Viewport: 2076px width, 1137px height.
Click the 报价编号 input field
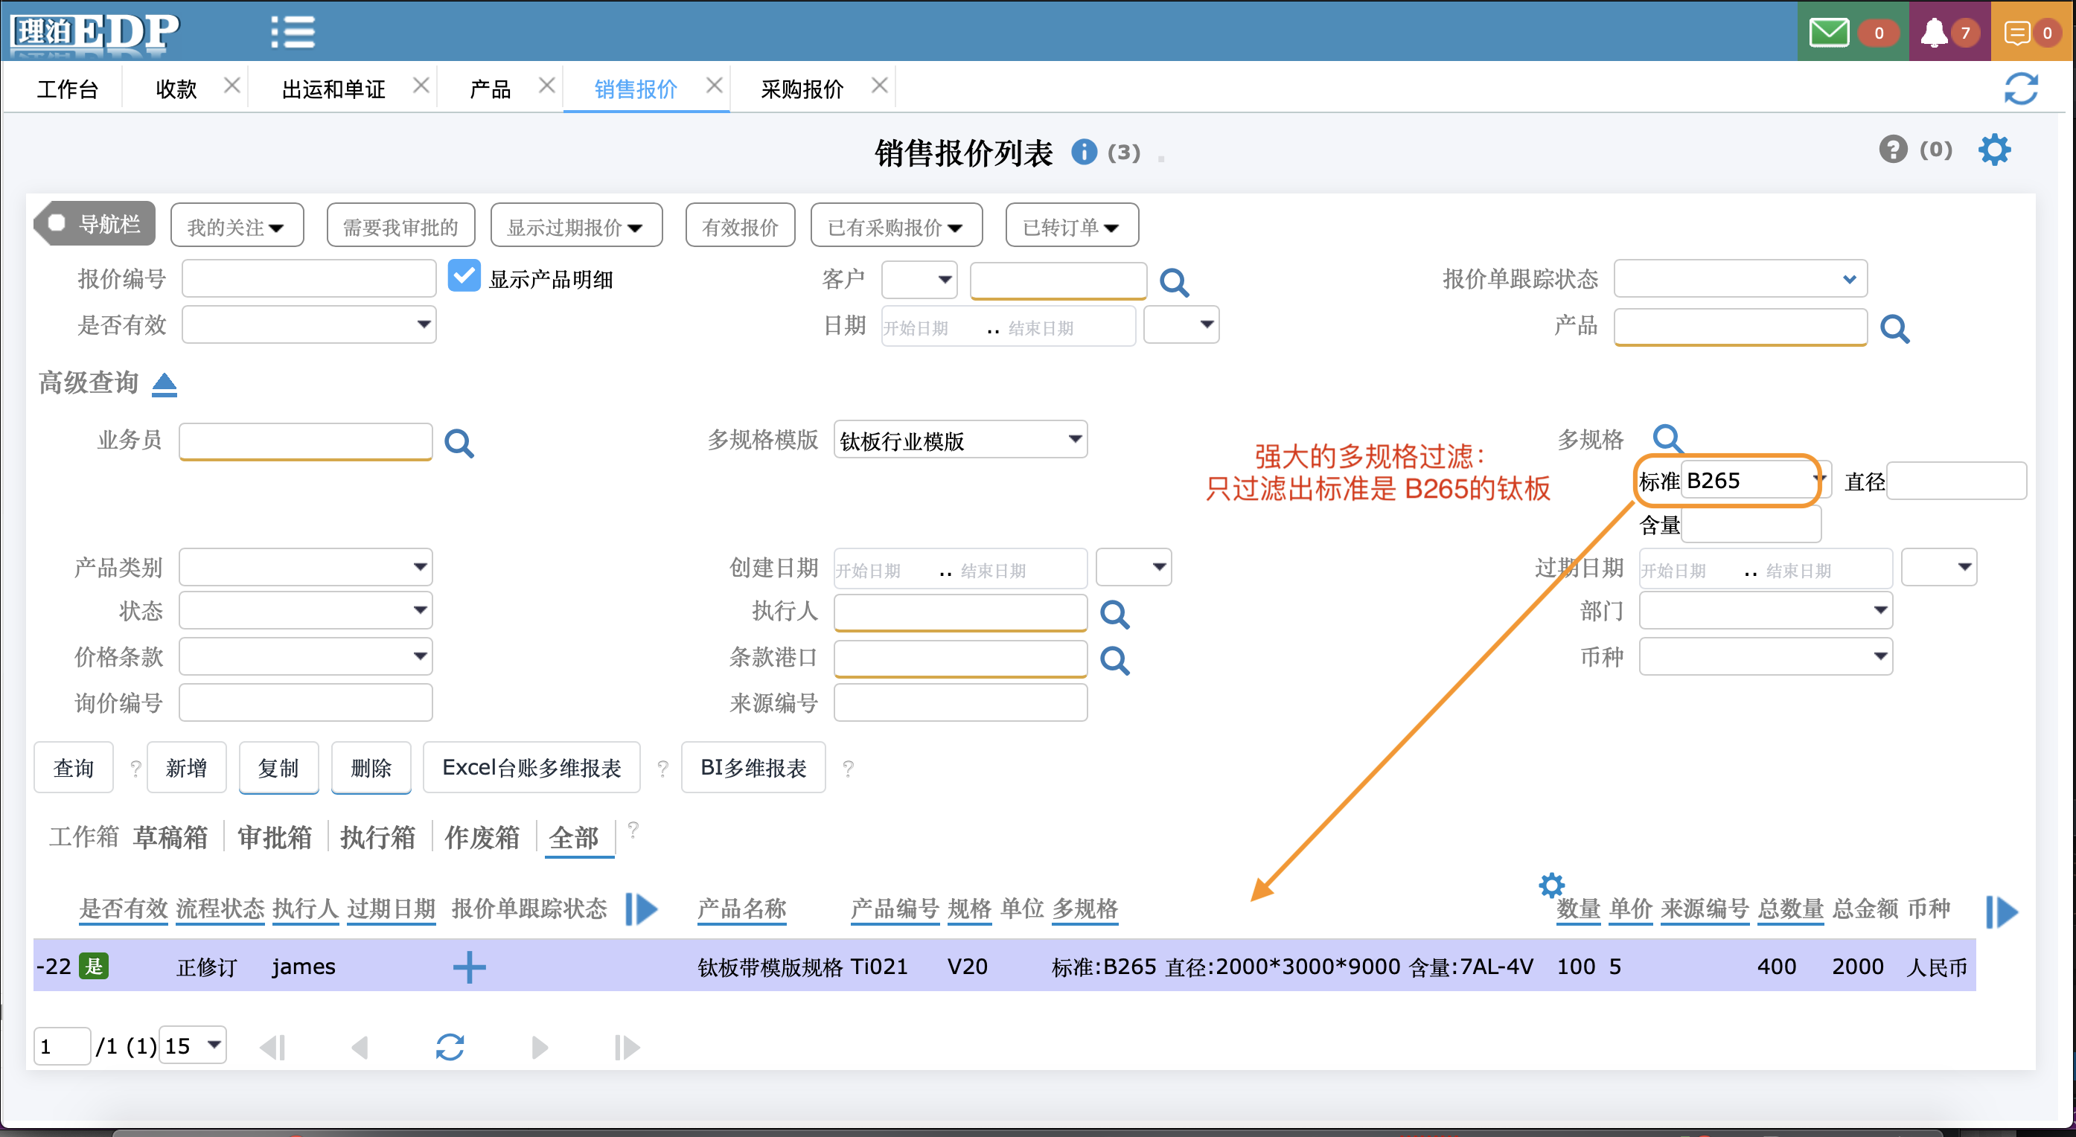309,279
